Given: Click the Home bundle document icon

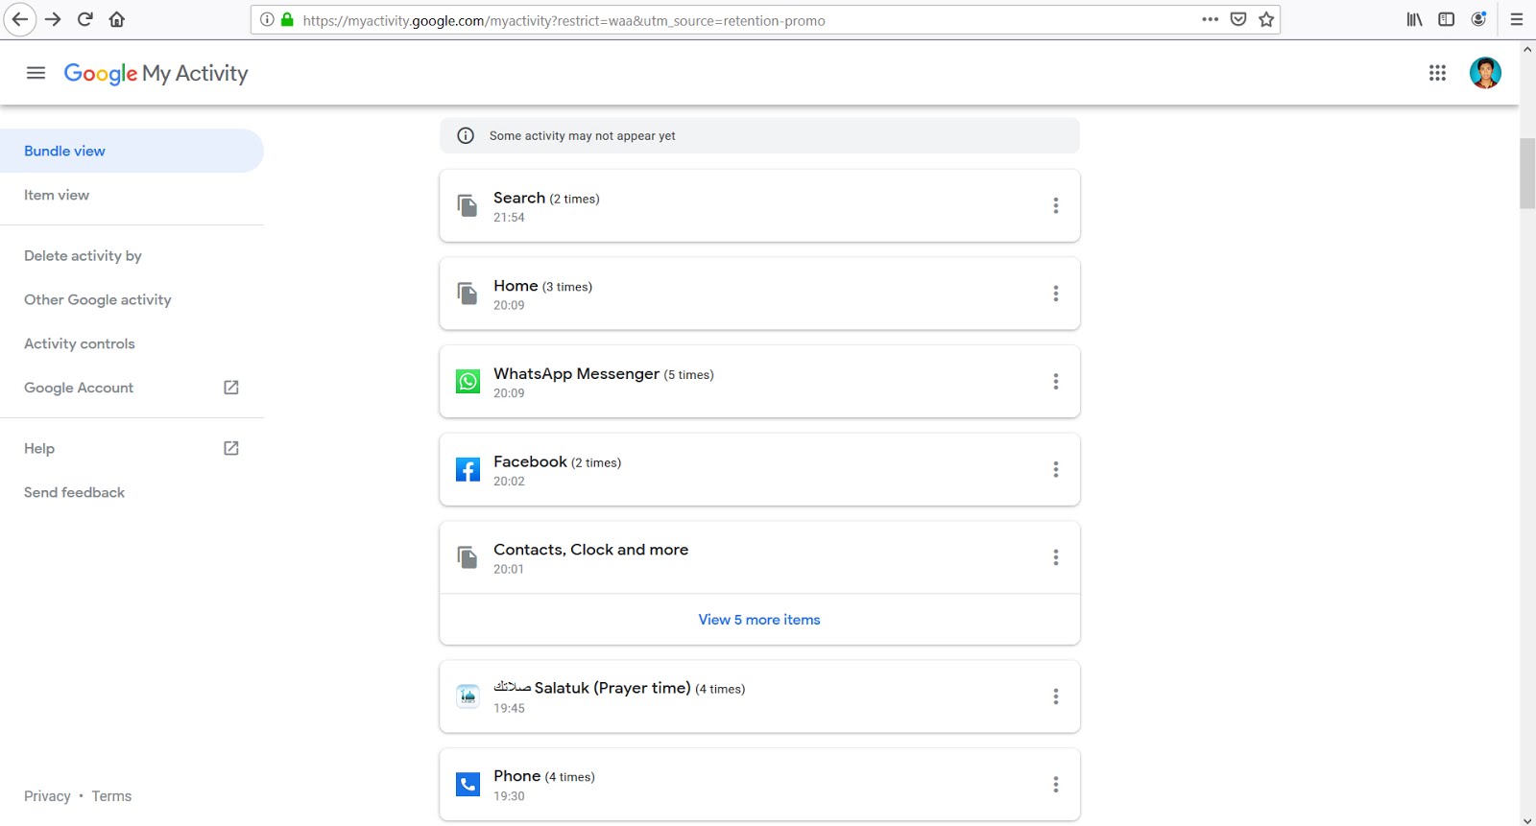Looking at the screenshot, I should pos(468,294).
